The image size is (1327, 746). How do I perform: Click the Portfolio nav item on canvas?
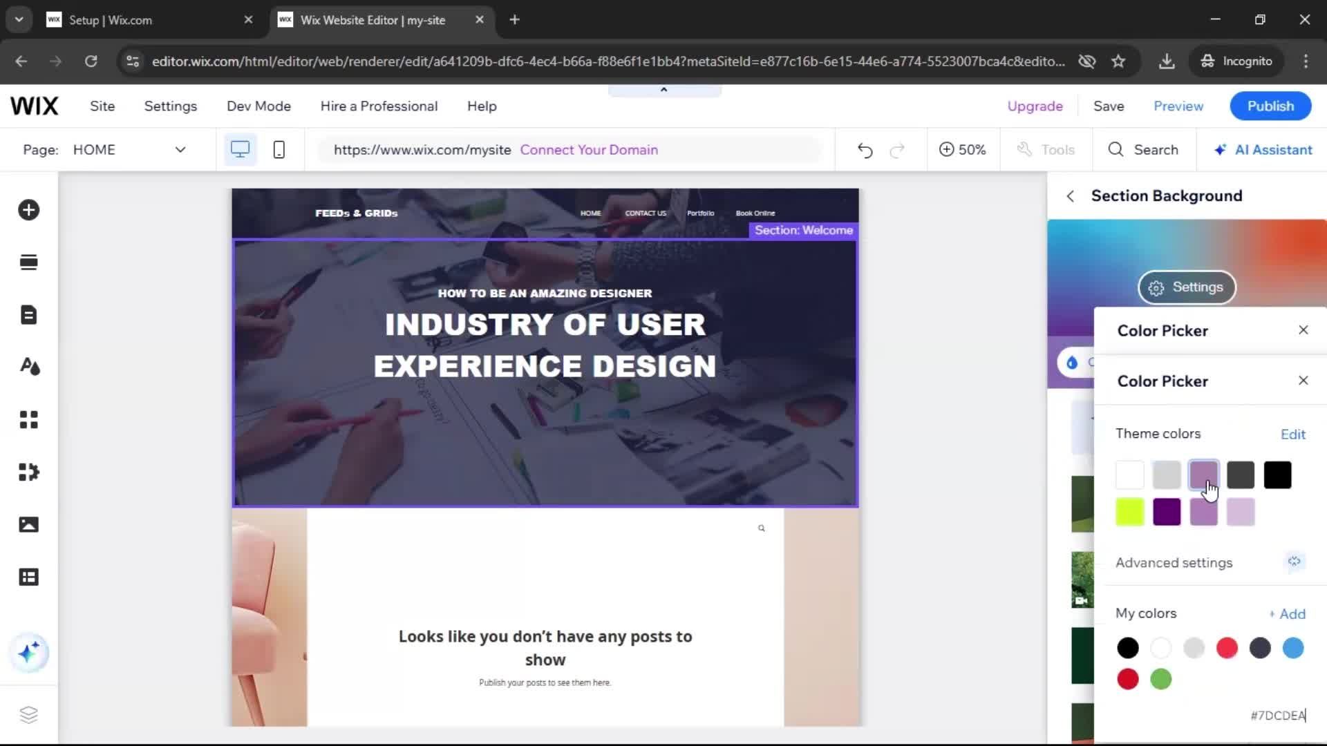point(700,213)
